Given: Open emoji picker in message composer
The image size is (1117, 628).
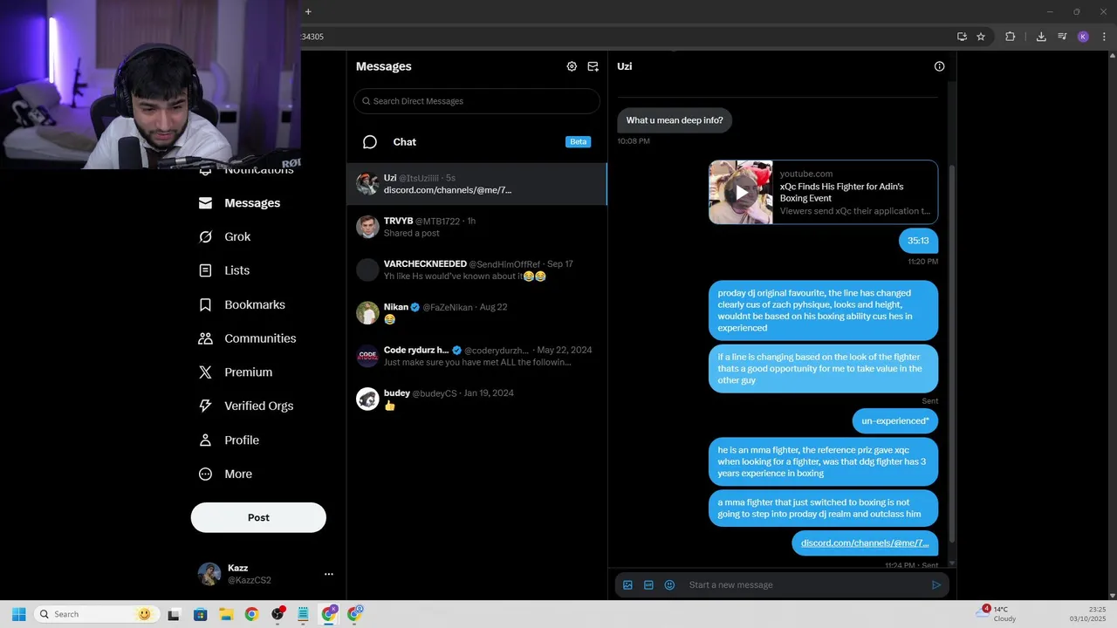Looking at the screenshot, I should pos(669,585).
